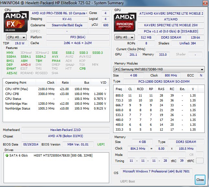Click the 804.3 MHz memory clock field
Viewport: 209px width, 187px height.
[x=138, y=149]
